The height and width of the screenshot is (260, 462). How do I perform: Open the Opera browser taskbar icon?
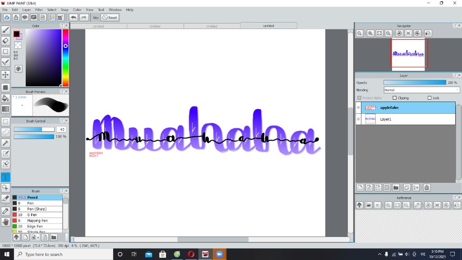191,254
